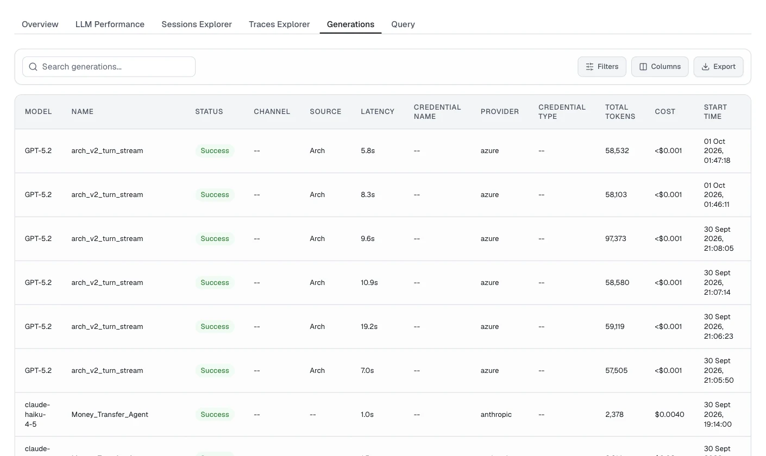Click the $0.0040 cost cell
766x456 pixels.
pyautogui.click(x=669, y=415)
